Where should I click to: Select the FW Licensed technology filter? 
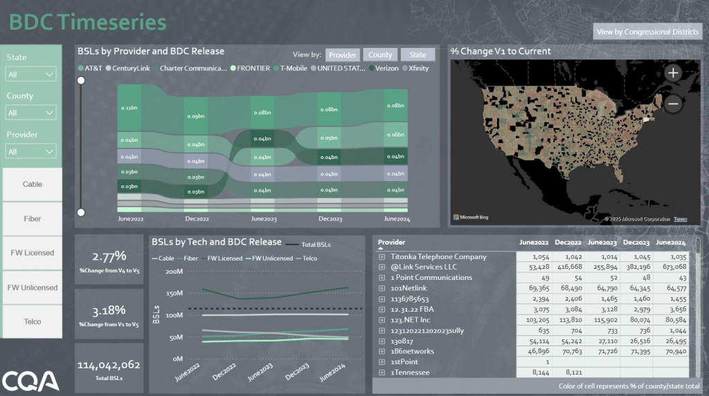coord(32,253)
